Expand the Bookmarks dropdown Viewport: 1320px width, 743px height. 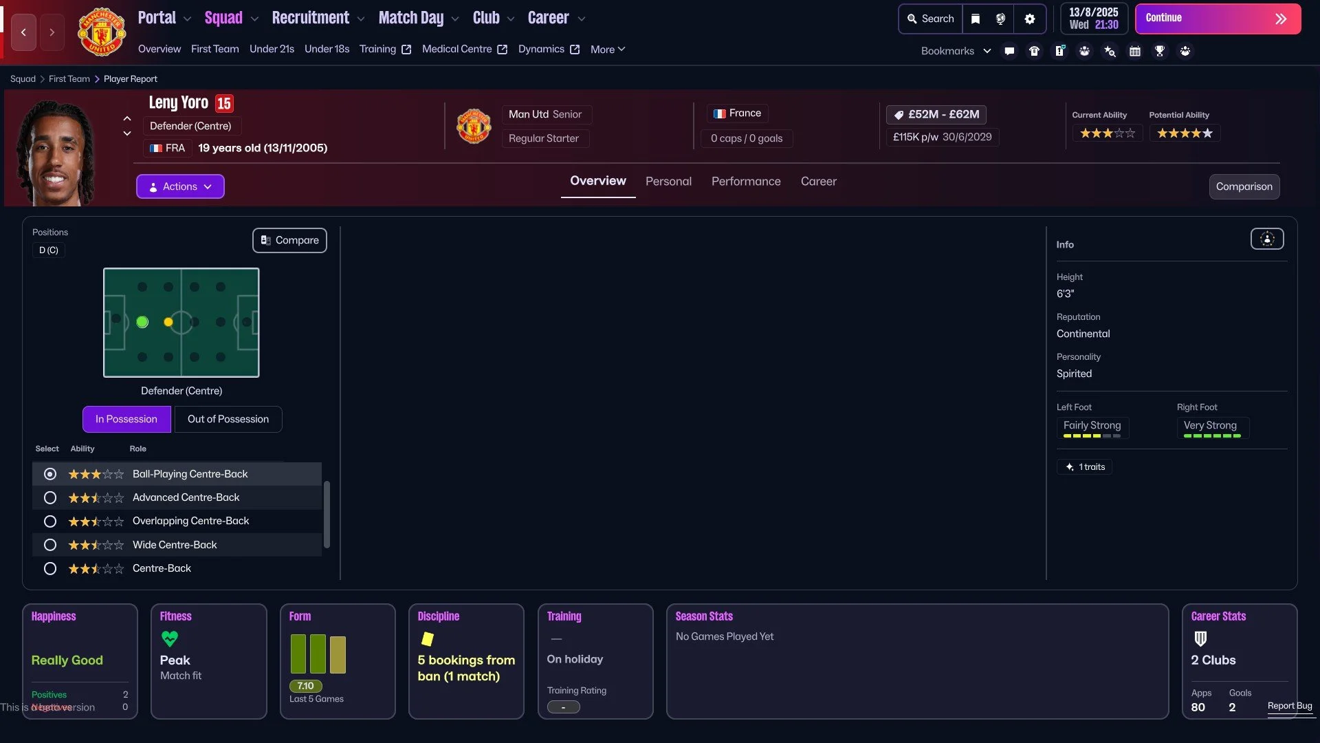(956, 51)
